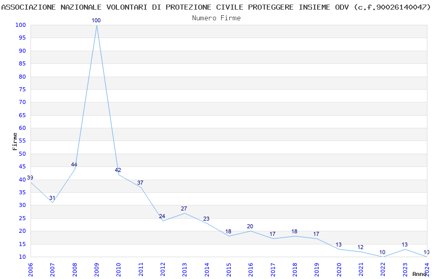
Task: Click the 44 data label for 2008
Action: pos(74,165)
